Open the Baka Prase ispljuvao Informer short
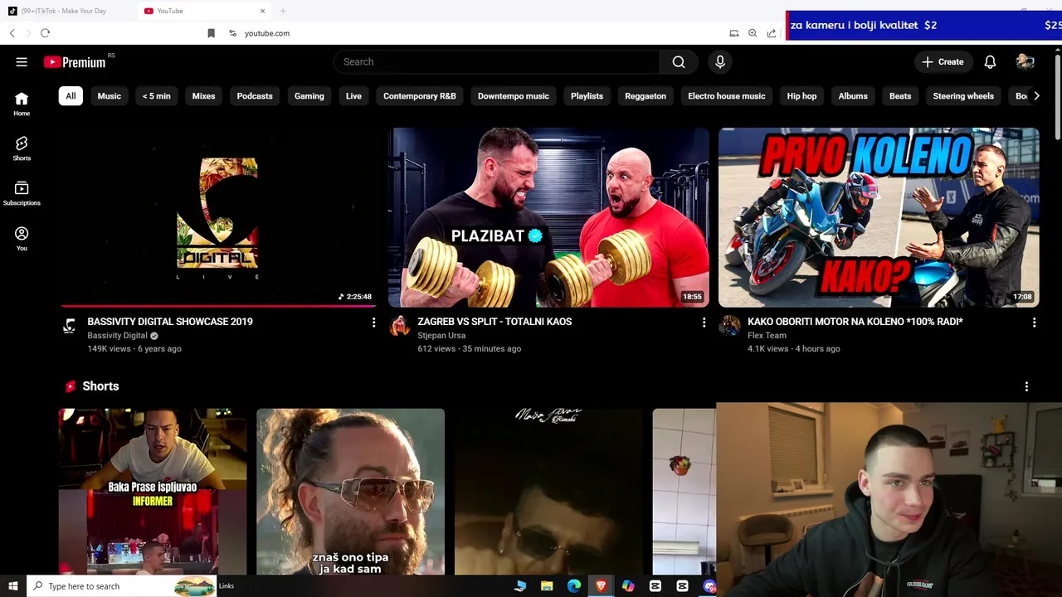Viewport: 1062px width, 597px height. tap(152, 492)
